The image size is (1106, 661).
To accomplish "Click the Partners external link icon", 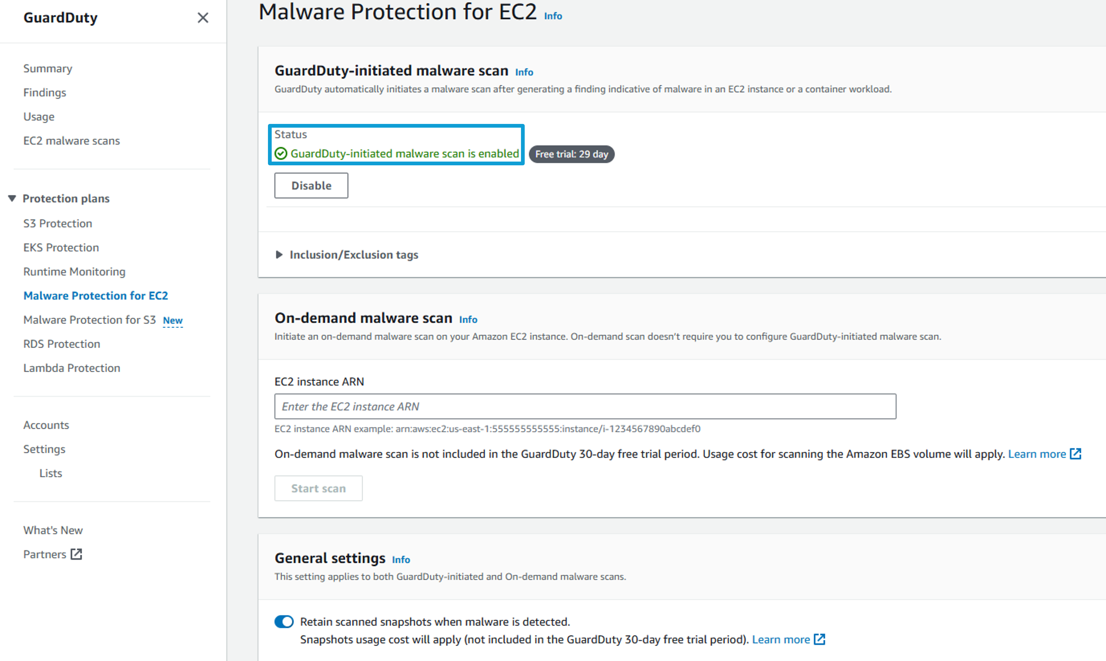I will pos(77,554).
